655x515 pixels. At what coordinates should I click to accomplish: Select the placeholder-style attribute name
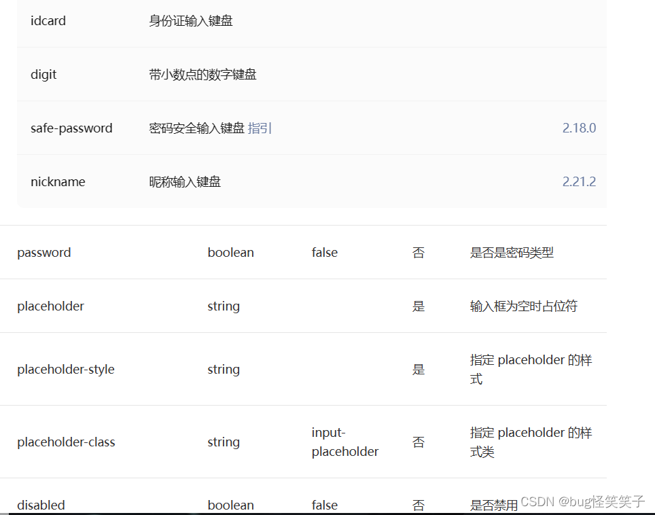(x=66, y=369)
